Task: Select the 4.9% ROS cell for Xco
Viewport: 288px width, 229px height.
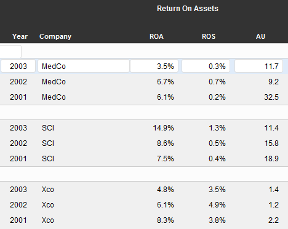Action: tap(217, 205)
